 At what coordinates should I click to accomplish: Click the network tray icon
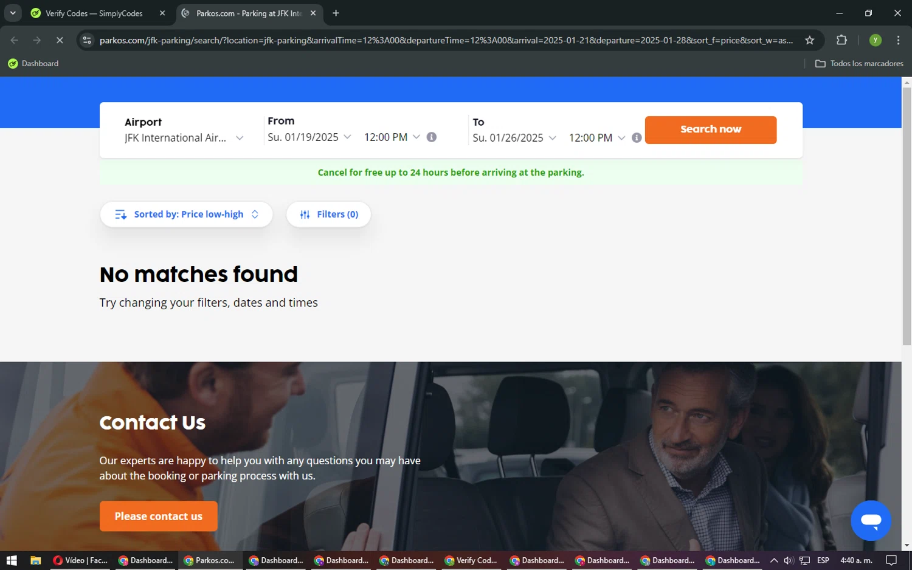[x=804, y=560]
